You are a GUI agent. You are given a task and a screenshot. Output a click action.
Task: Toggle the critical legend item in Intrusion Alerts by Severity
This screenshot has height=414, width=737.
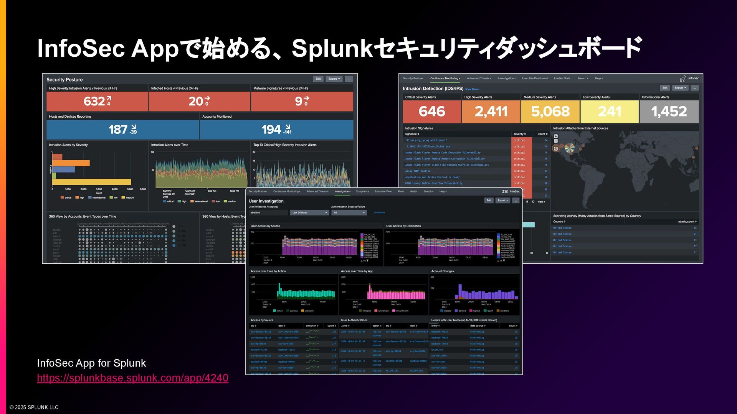[x=66, y=198]
